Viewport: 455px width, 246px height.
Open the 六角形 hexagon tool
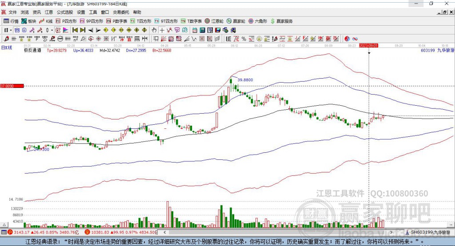(258, 21)
